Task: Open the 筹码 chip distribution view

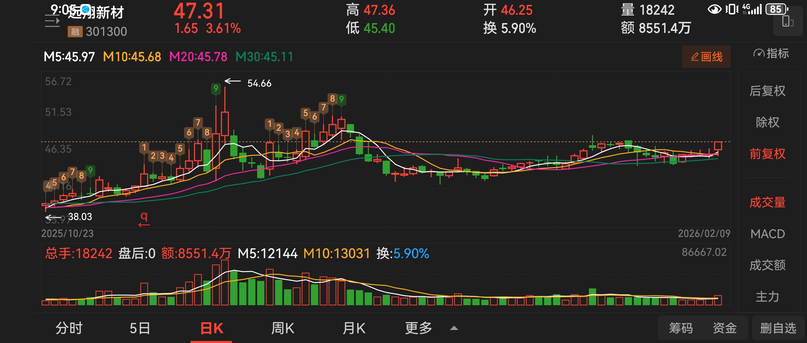Action: pos(681,328)
